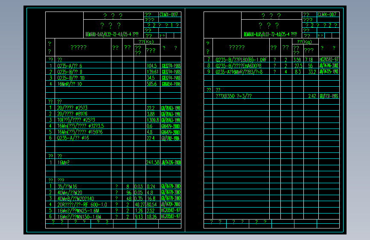The width and height of the screenshot is (370, 240).
Task: Select the entry "20/???? ø25?3"
Action: pos(73,108)
